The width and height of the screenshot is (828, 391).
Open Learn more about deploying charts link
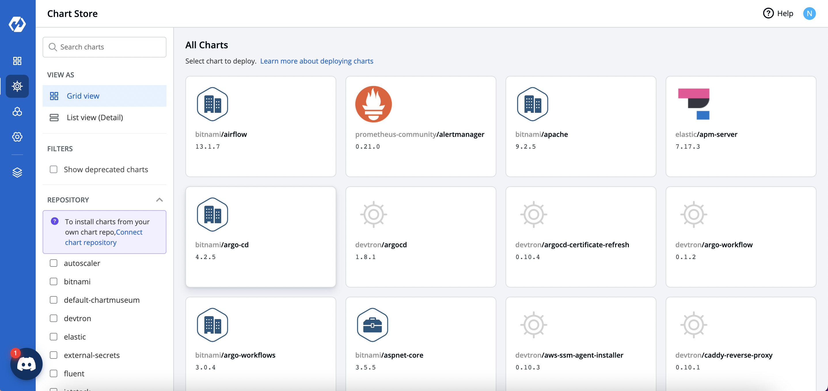tap(316, 61)
